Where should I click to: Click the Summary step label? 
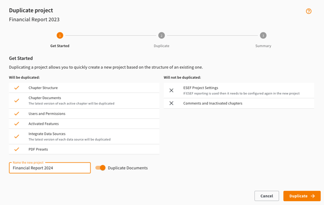(263, 46)
